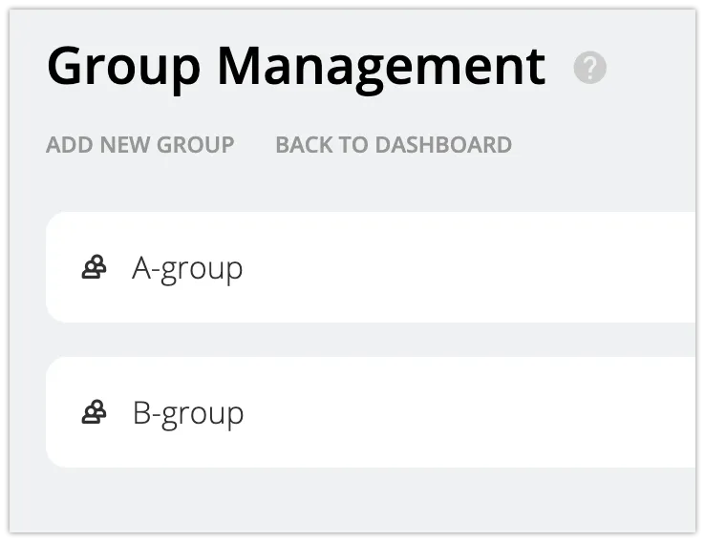Image resolution: width=705 pixels, height=542 pixels.
Task: Select the B-group card's empty area
Action: (x=478, y=413)
